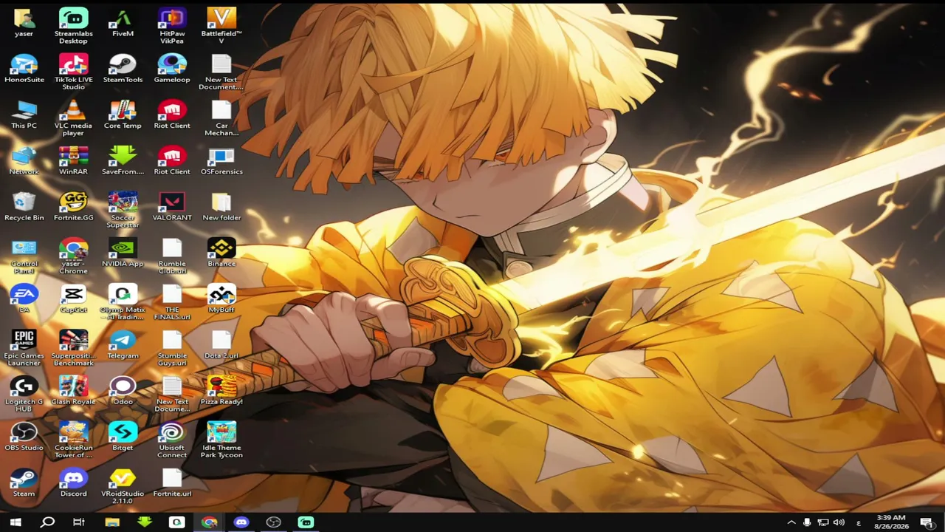Select the Discord shortcut on the desktop
945x532 pixels.
(73, 481)
